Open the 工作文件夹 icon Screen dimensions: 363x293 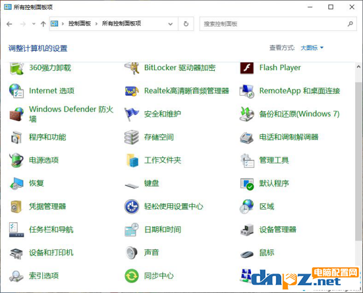(x=132, y=160)
